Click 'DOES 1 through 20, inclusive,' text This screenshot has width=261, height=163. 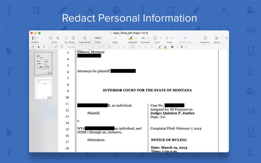pos(100,132)
